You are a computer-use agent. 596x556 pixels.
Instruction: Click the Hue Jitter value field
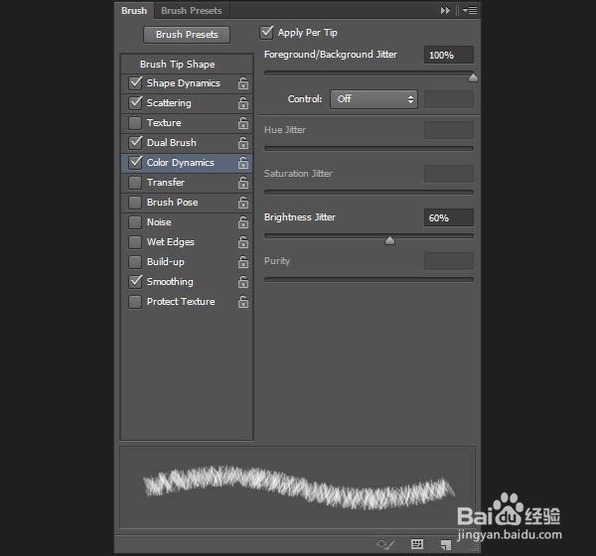[449, 130]
